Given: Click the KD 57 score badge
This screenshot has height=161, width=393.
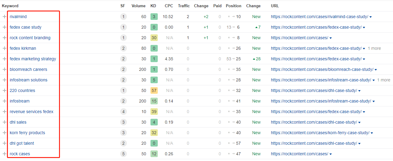Looking at the screenshot, I should coord(154,91).
